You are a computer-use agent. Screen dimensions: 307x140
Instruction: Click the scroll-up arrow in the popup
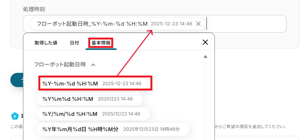click(x=205, y=57)
